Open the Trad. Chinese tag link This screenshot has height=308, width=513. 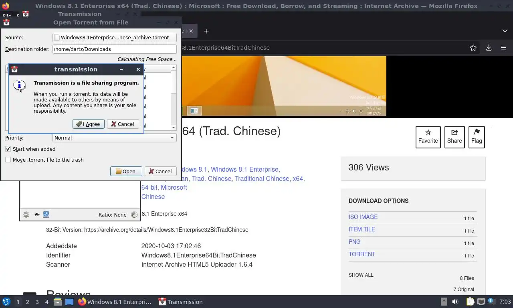[211, 178]
